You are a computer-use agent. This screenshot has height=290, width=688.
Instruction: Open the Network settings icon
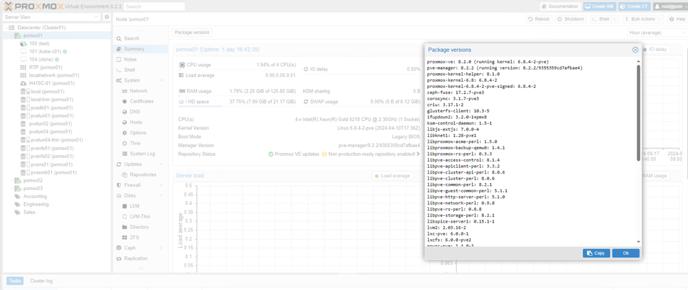[x=125, y=91]
